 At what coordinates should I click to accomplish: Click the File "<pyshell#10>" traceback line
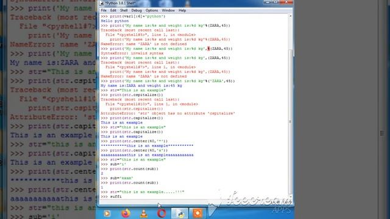pos(152,104)
